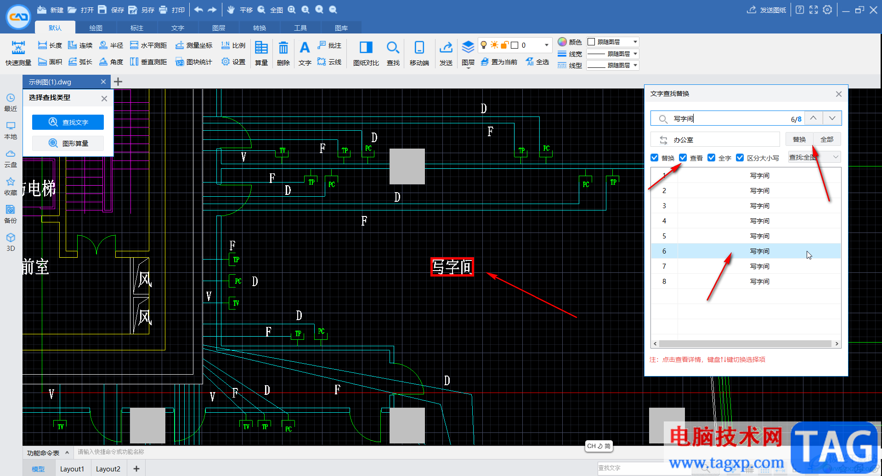Click the 查找 search tool in ribbon

point(393,53)
